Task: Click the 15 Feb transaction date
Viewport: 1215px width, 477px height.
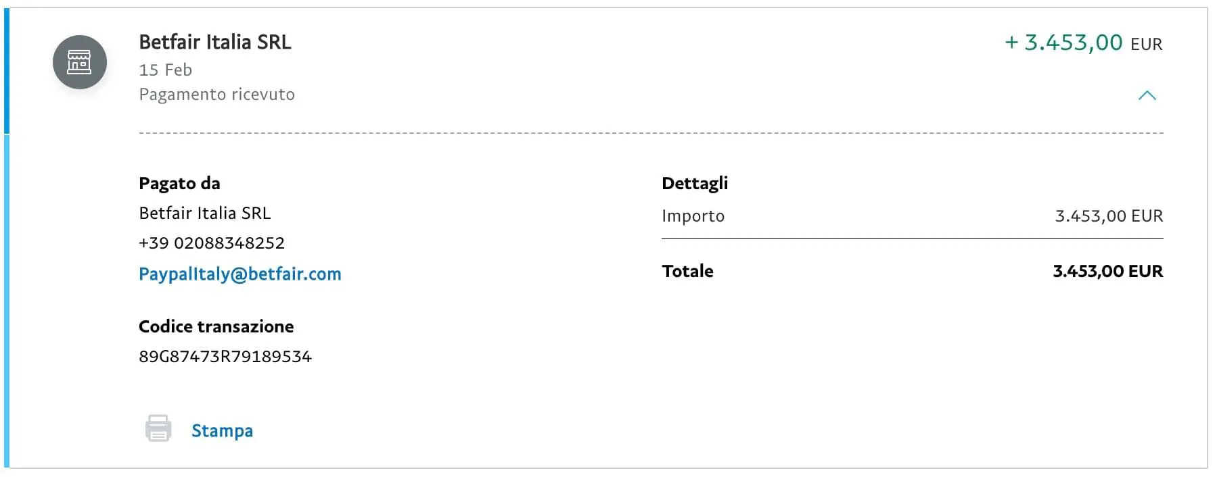Action: coord(165,70)
